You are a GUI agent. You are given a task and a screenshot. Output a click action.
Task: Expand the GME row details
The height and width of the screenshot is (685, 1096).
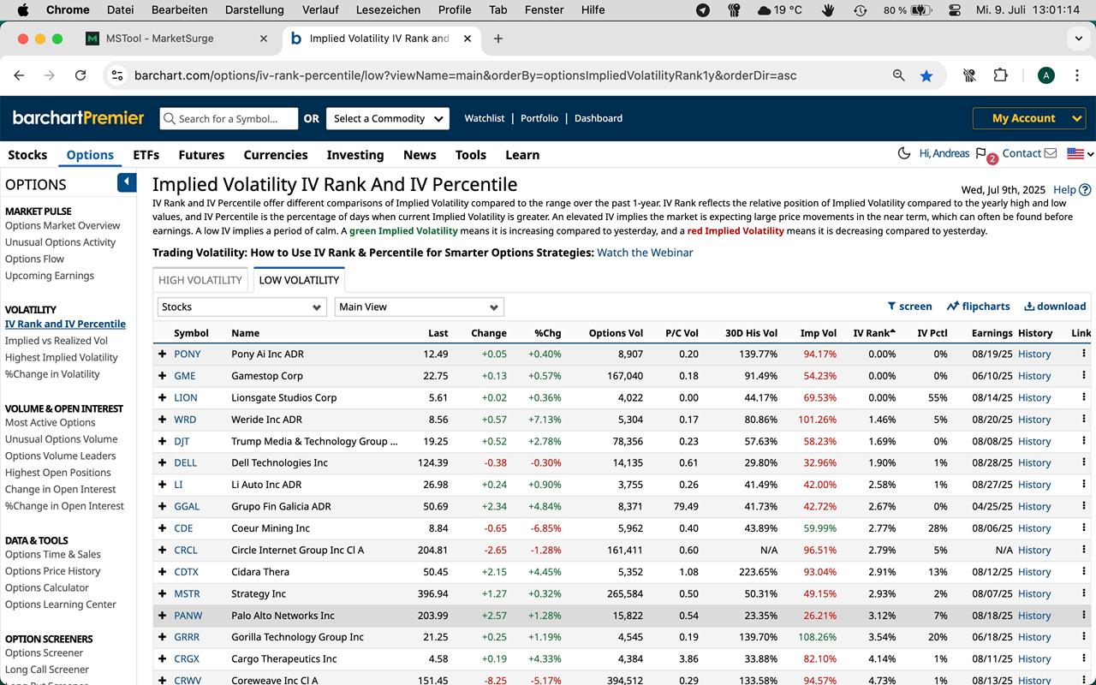click(162, 376)
